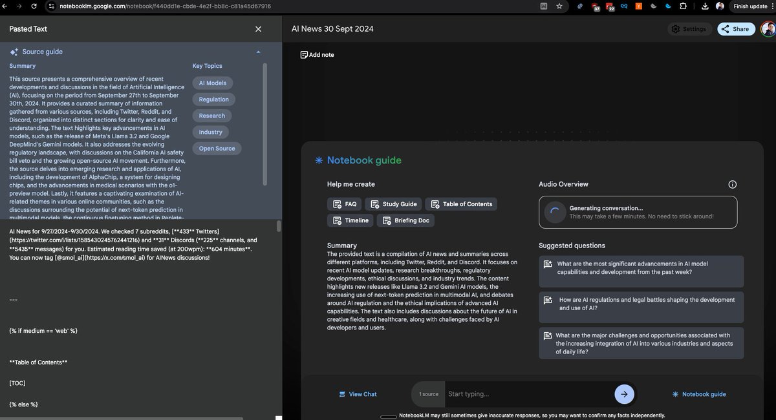Open the Extensions puzzle menu

[x=682, y=6]
